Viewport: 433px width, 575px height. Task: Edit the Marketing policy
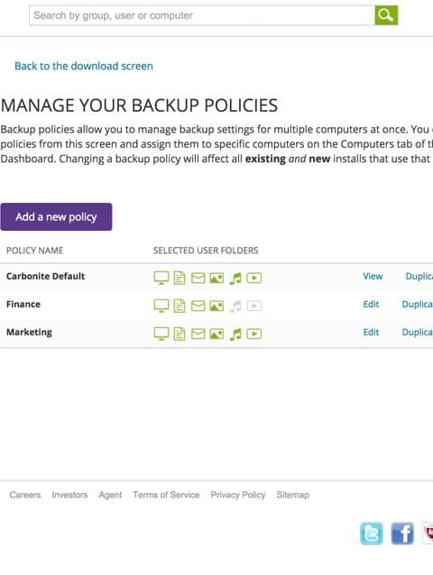(x=371, y=332)
